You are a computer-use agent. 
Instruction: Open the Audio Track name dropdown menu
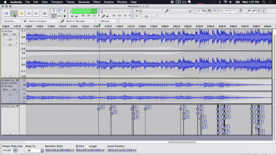click(17, 80)
